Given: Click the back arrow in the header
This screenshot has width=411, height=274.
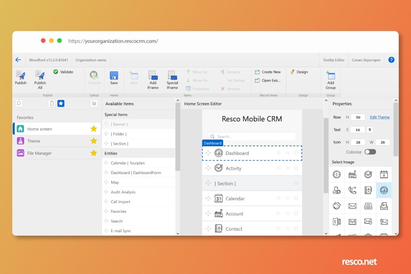Looking at the screenshot, I should [x=18, y=60].
